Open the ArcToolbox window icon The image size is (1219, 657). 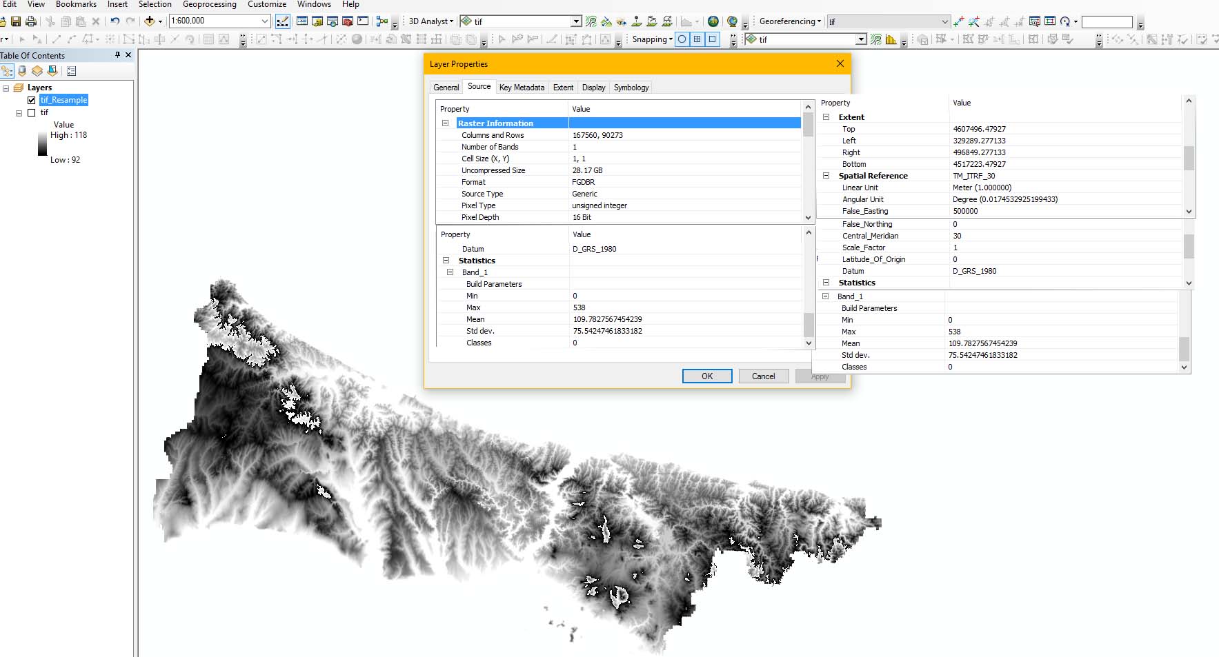click(x=348, y=21)
